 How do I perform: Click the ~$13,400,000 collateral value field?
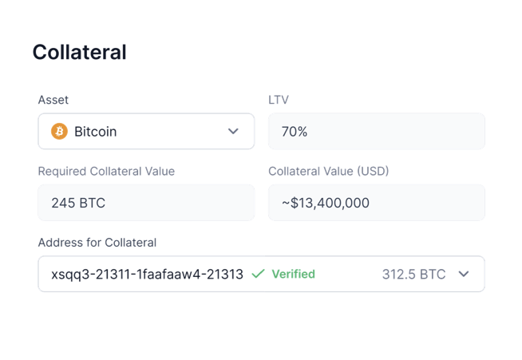(x=326, y=203)
